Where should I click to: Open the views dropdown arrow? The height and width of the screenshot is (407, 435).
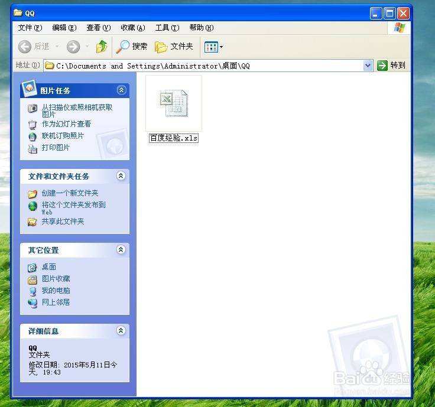pos(221,47)
